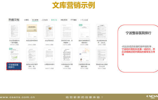Visit the www.osens.com.cn footer link

[17, 97]
